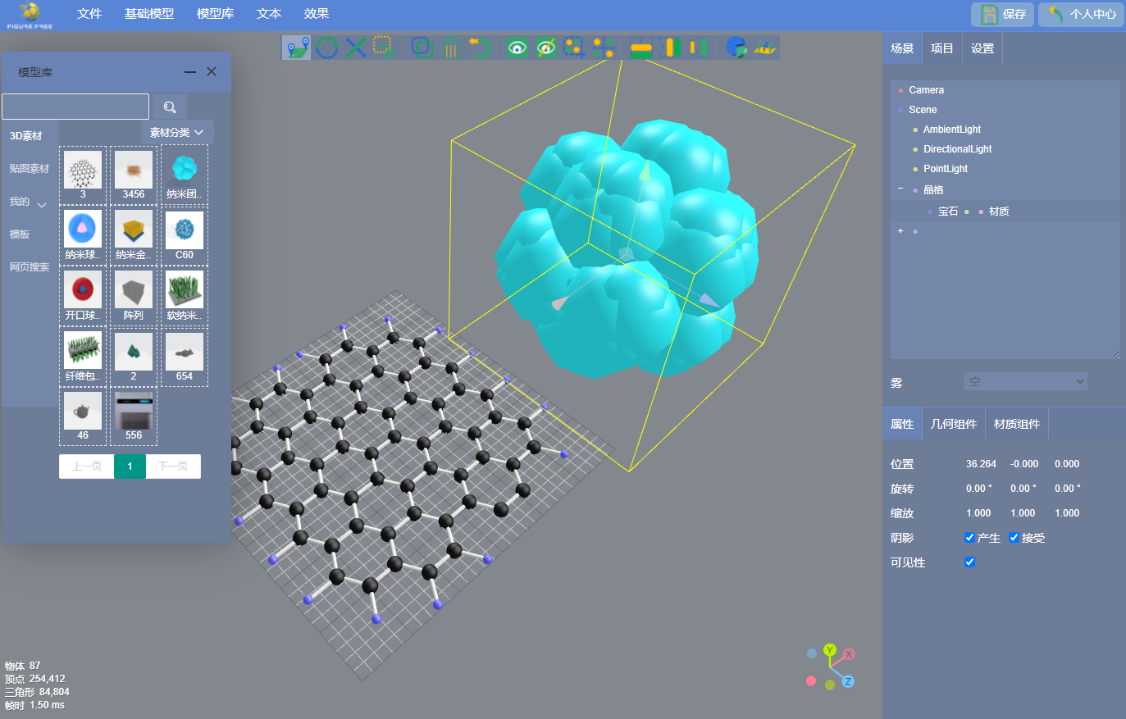
Task: Switch to the 项目 tab
Action: (942, 48)
